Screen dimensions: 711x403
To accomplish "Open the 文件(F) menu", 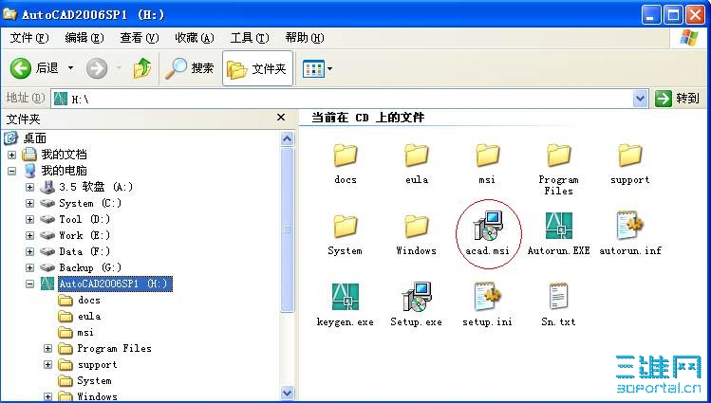I will (x=29, y=38).
